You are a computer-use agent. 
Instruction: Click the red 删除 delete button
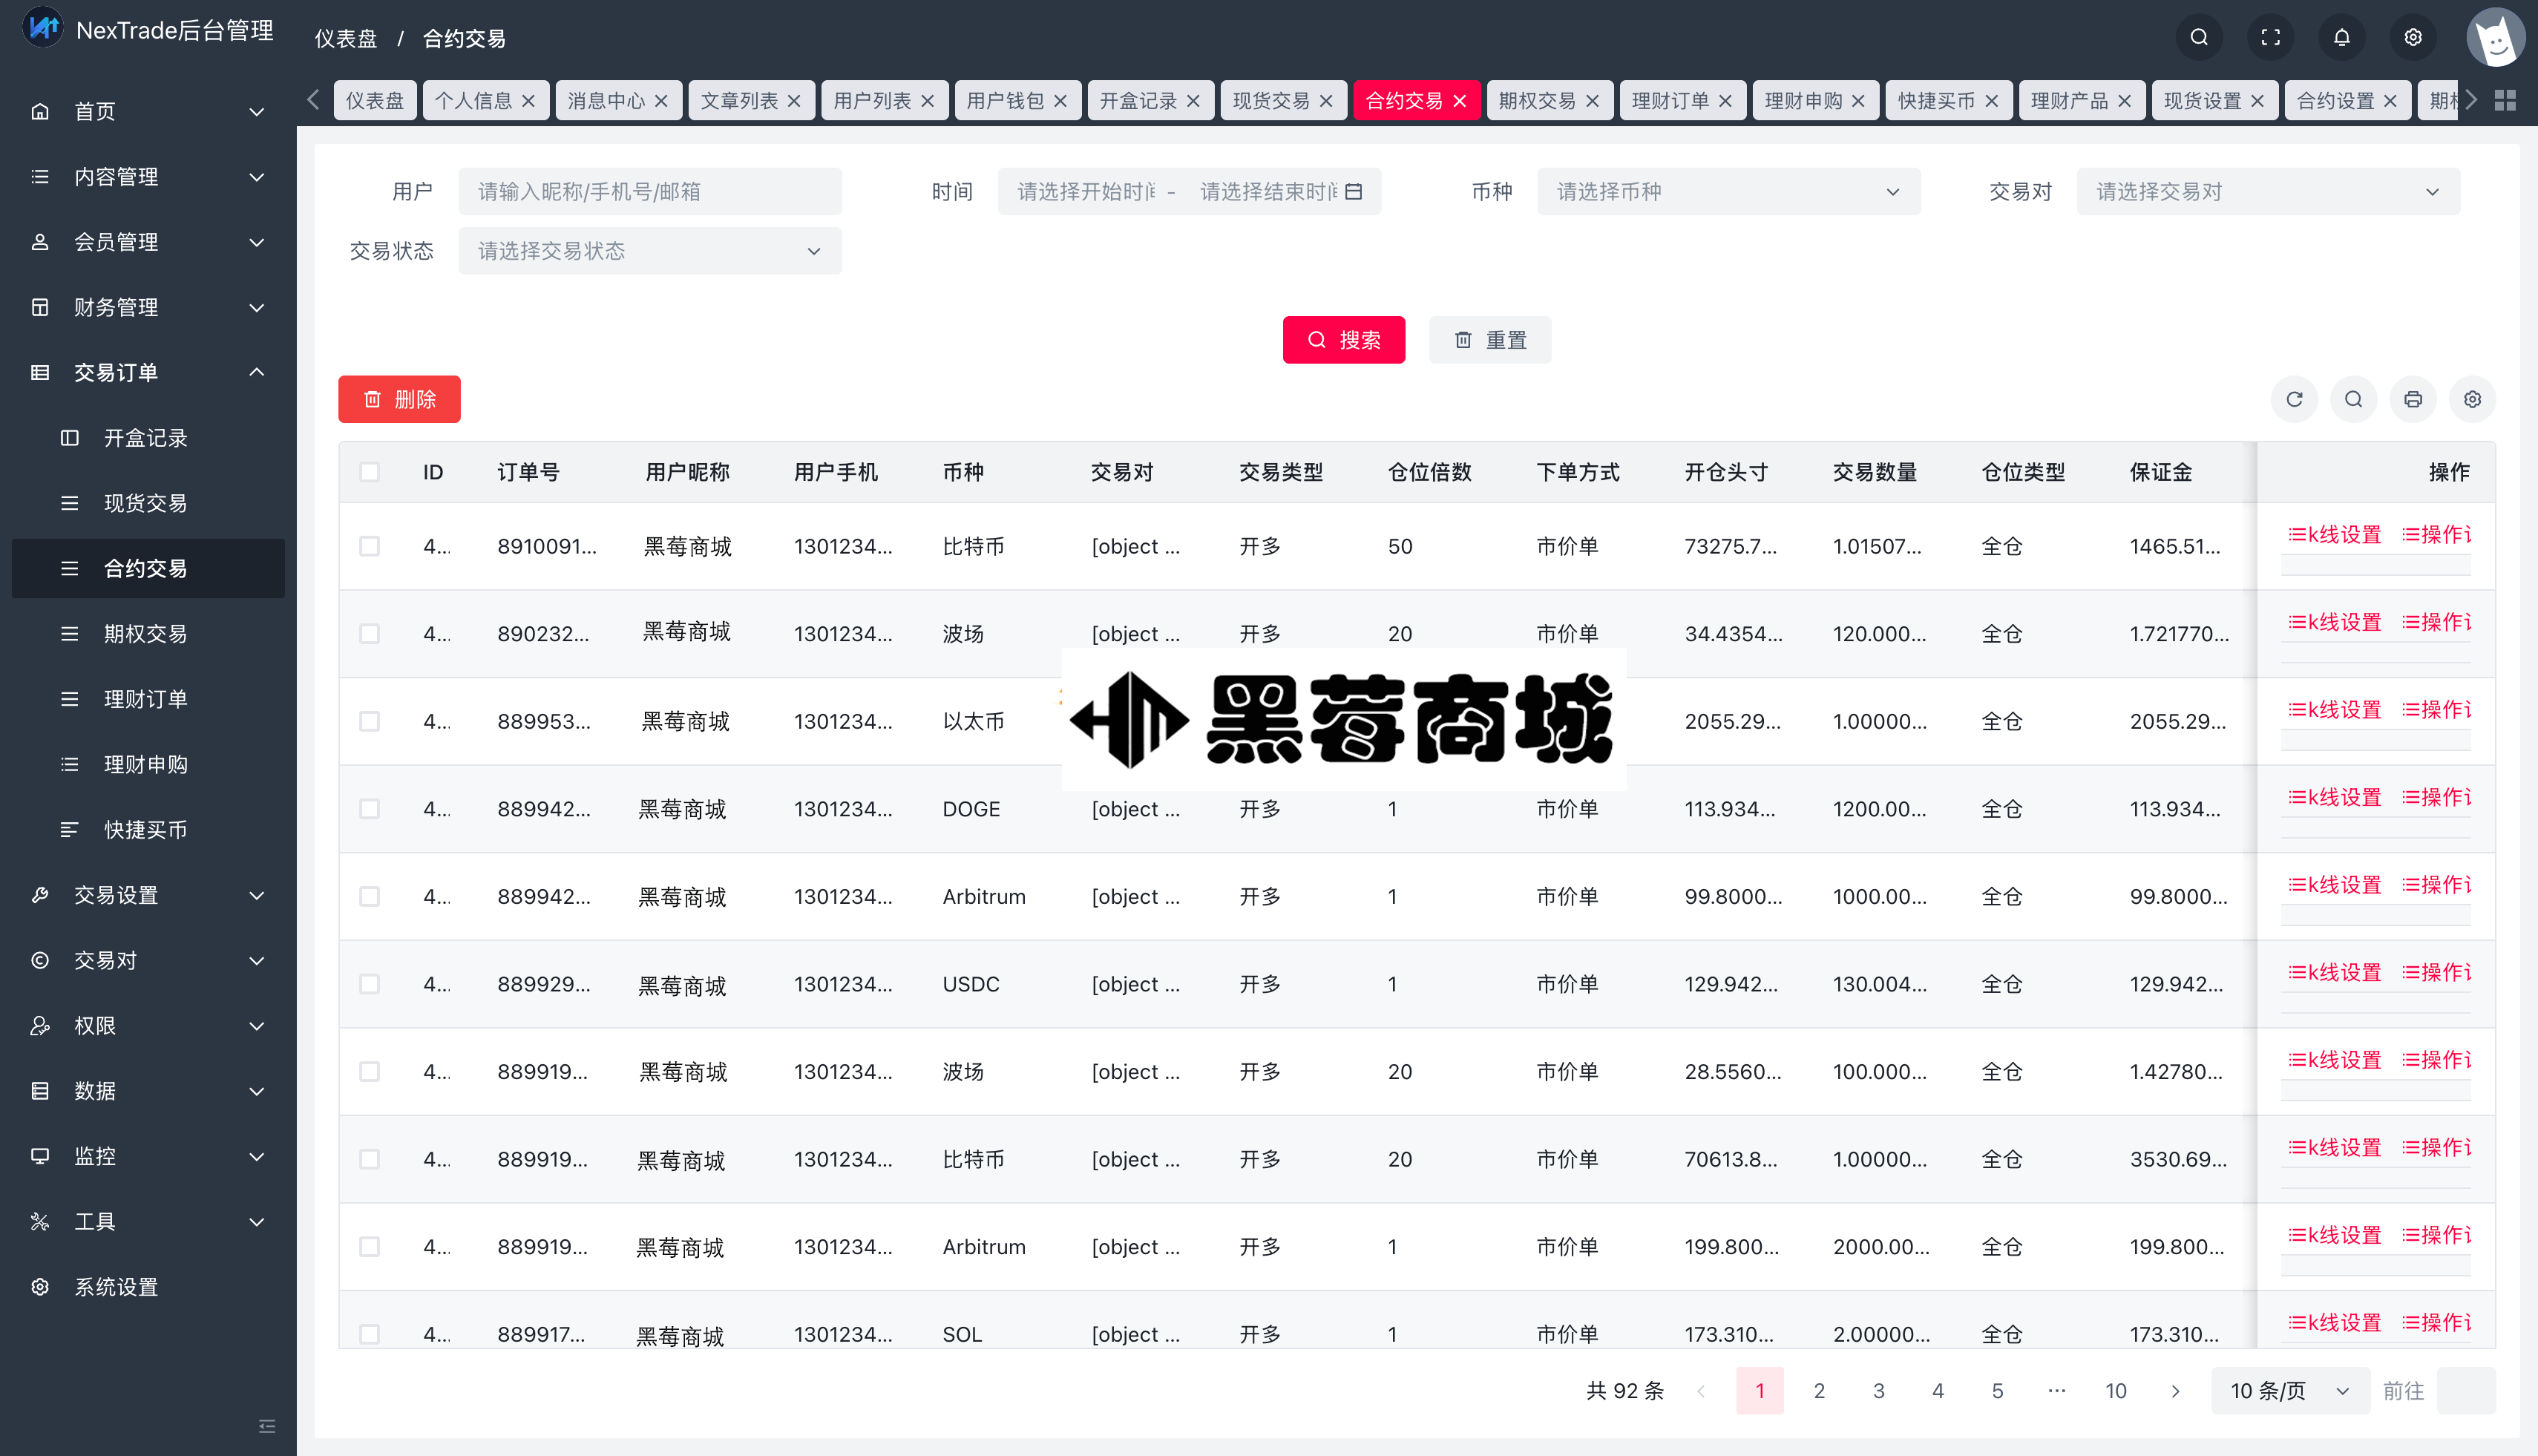[399, 399]
